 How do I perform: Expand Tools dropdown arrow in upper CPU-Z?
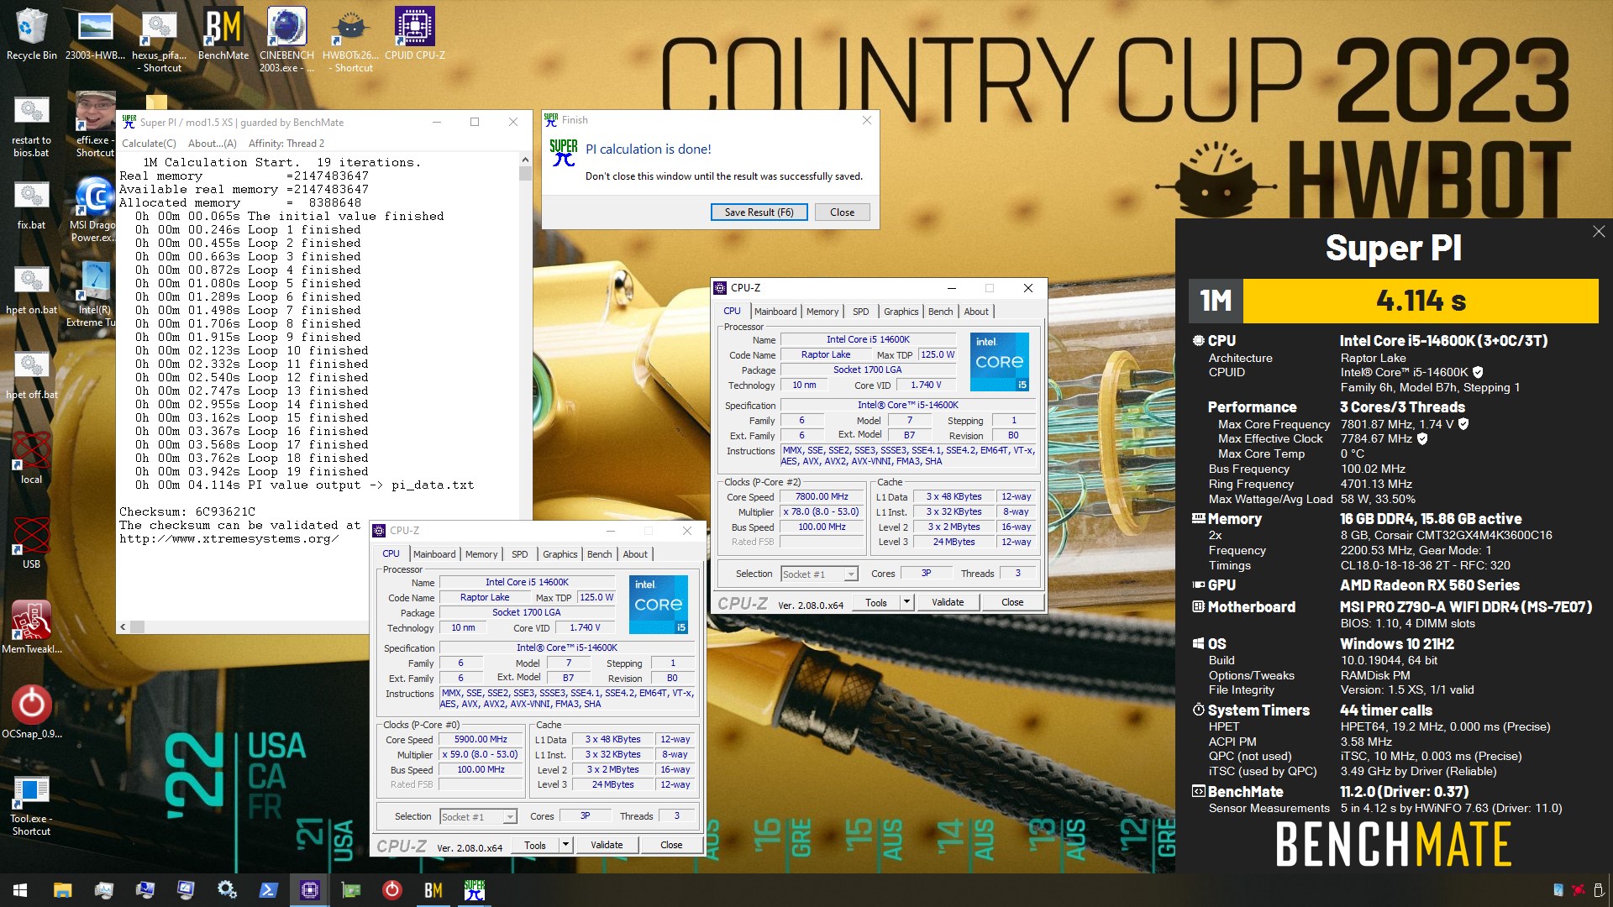click(906, 602)
